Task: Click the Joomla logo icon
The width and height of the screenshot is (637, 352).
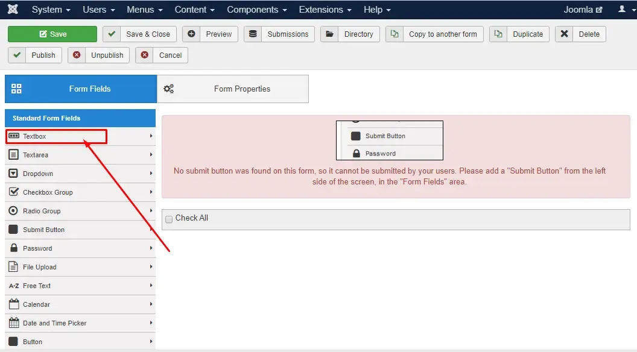Action: click(13, 9)
